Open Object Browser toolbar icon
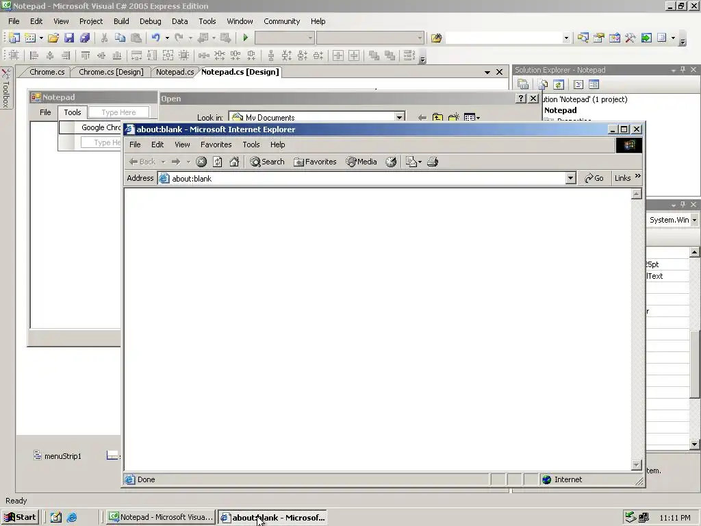The height and width of the screenshot is (526, 701). tap(615, 38)
